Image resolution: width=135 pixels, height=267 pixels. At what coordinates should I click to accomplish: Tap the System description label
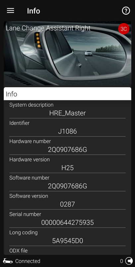[x=31, y=105]
